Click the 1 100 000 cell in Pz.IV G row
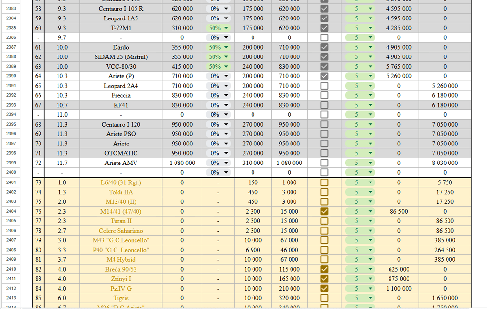Viewport: 487px width, 309px height. [x=398, y=289]
